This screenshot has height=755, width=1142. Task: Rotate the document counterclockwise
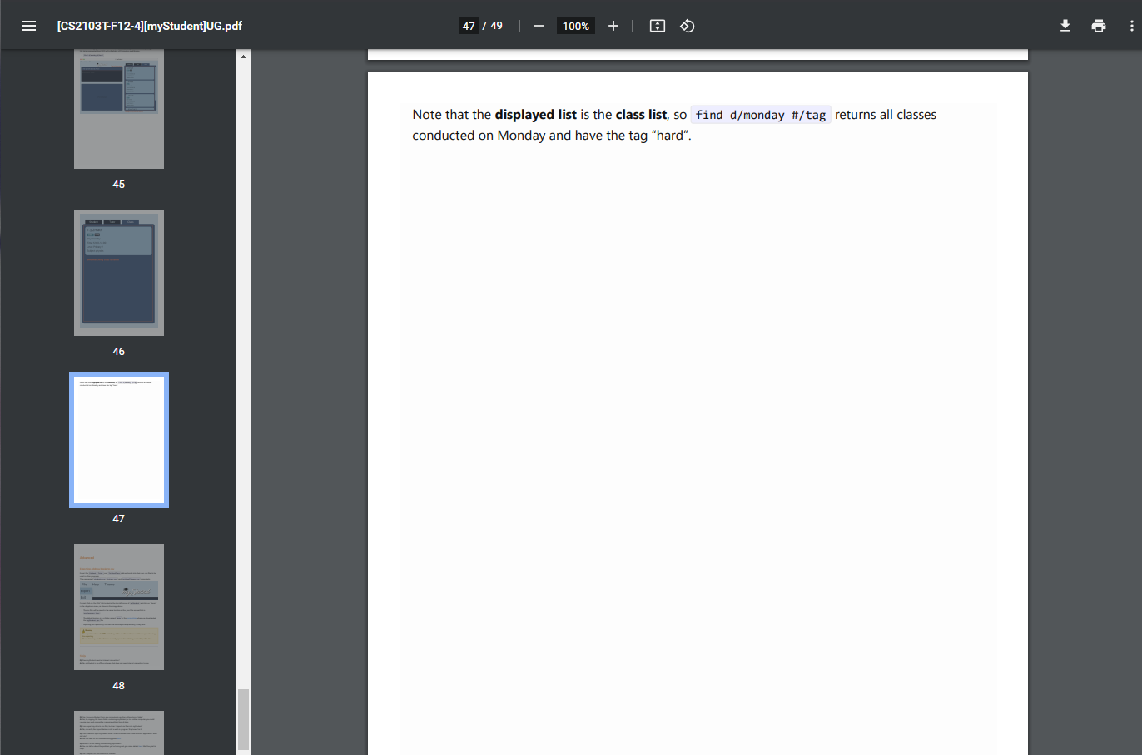click(x=688, y=26)
